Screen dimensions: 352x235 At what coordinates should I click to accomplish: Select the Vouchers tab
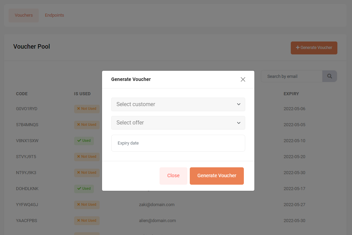coord(23,15)
